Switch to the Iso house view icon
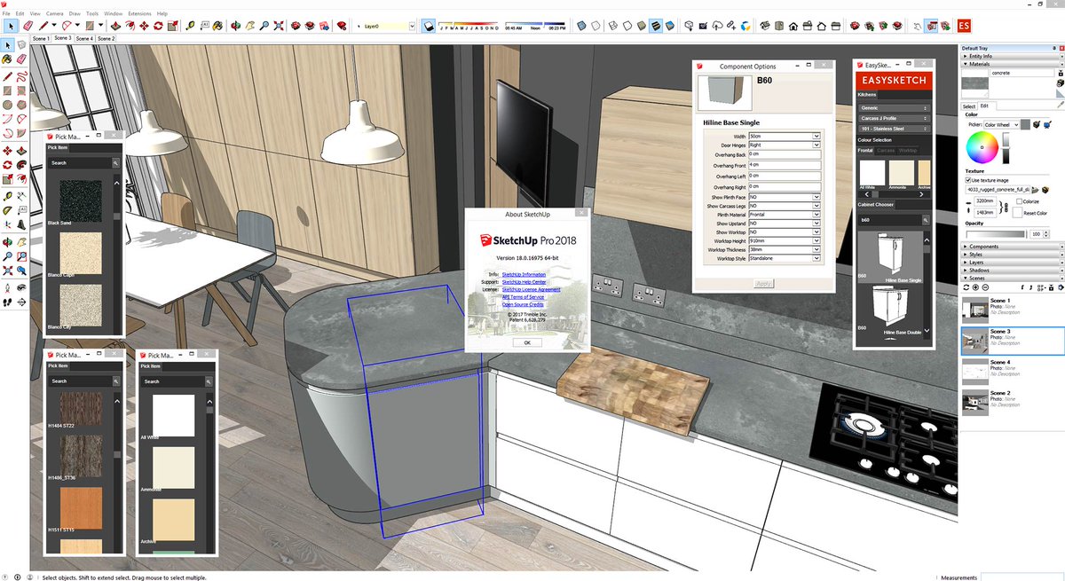 (763, 26)
